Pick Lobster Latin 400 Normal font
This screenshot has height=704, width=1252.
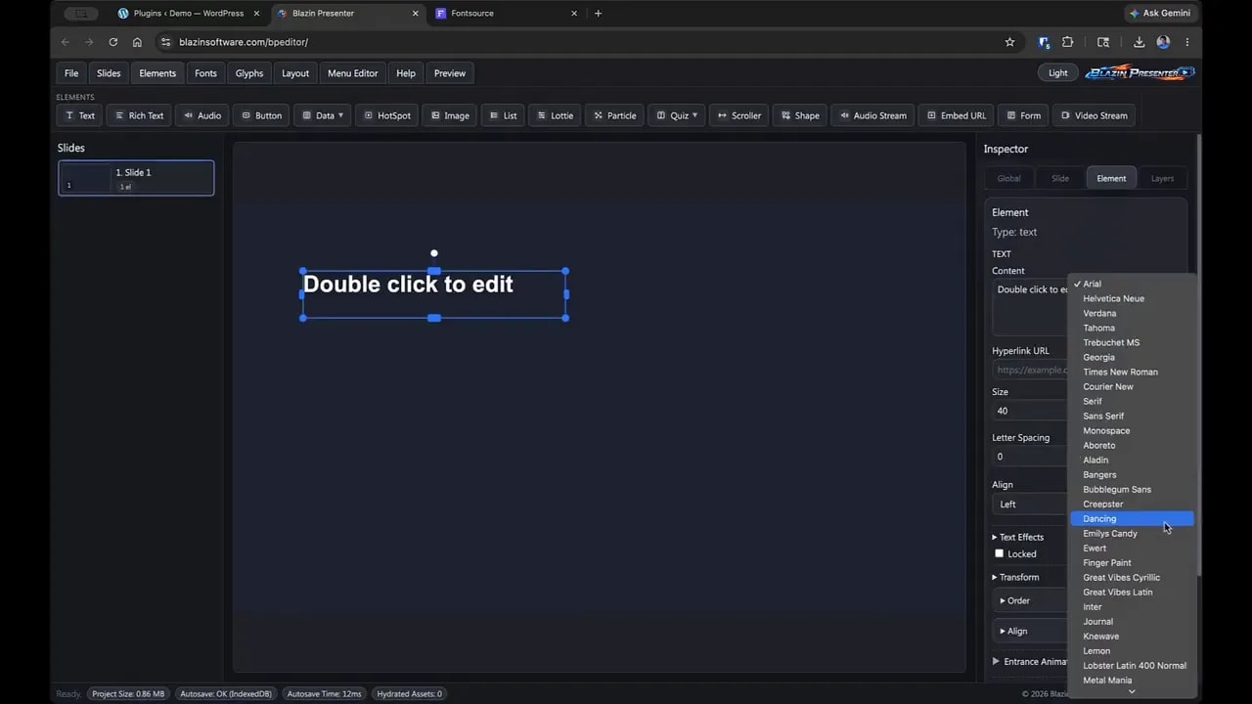(1132, 665)
